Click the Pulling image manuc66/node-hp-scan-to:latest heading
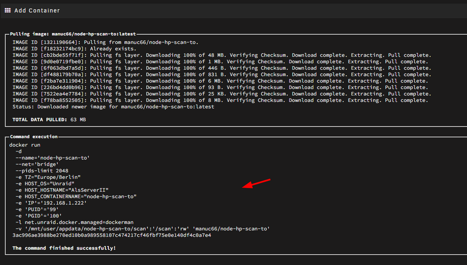 [x=73, y=34]
